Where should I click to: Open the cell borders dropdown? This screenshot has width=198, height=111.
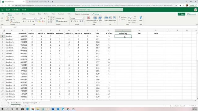37,21
